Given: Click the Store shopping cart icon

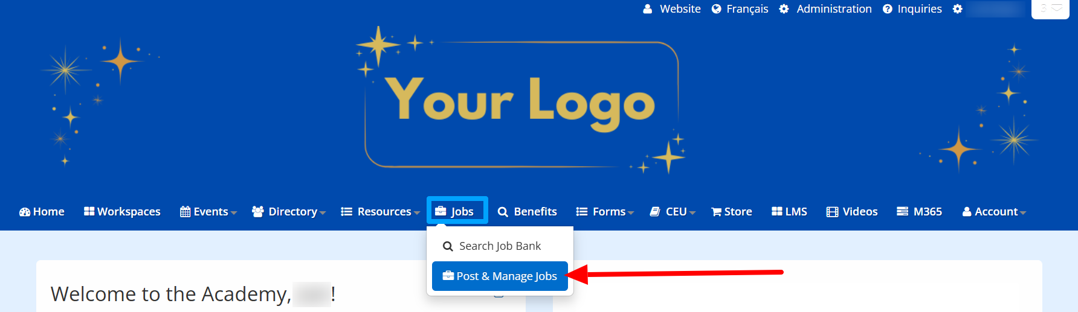Looking at the screenshot, I should [716, 212].
